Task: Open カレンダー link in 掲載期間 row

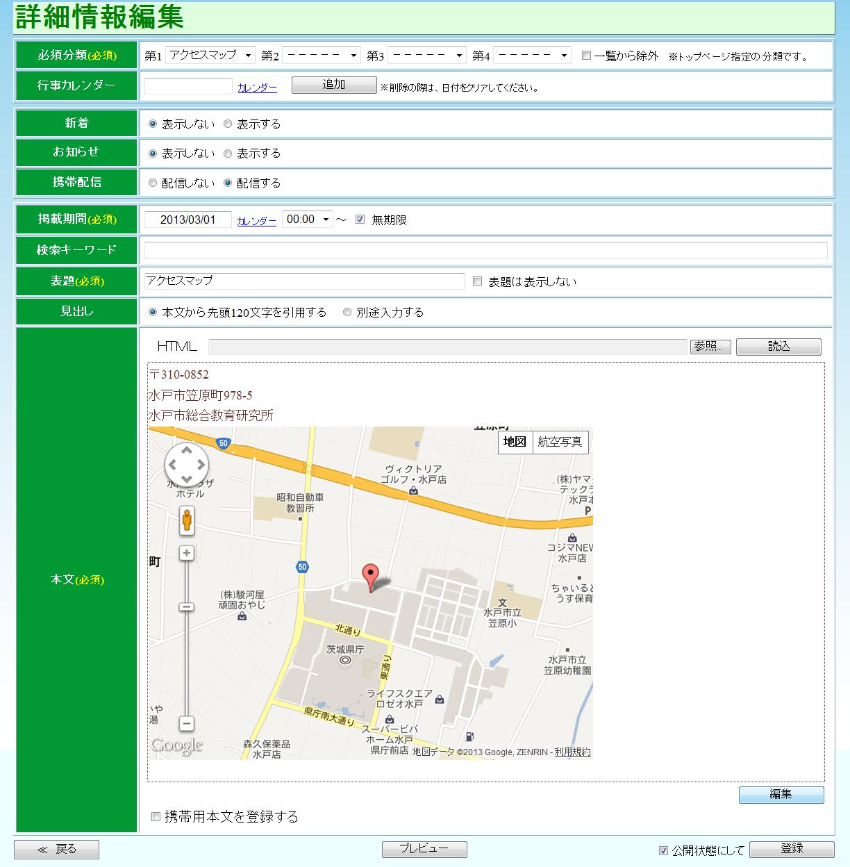Action: [x=256, y=221]
